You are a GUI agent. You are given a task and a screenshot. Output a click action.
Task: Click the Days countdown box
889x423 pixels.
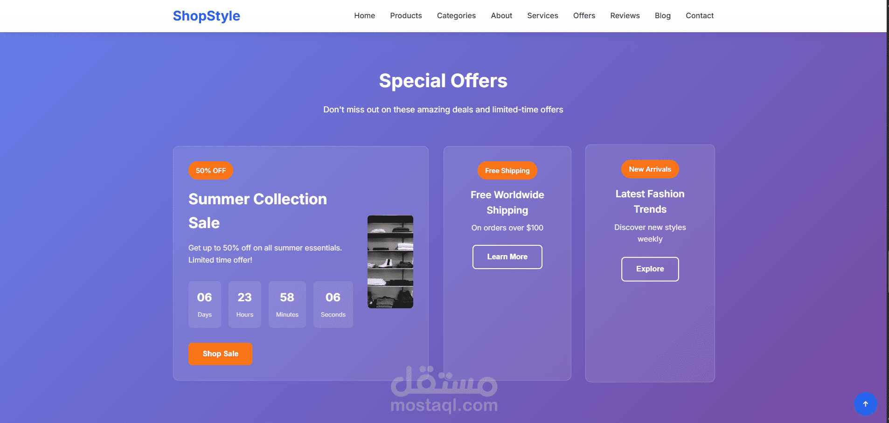click(205, 305)
